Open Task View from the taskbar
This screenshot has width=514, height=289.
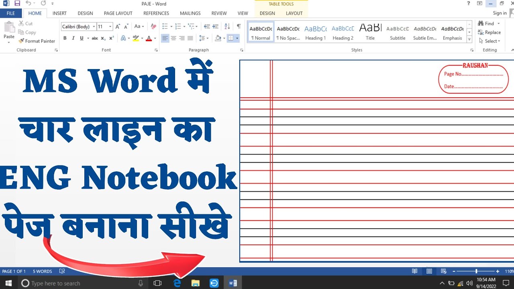tap(157, 283)
